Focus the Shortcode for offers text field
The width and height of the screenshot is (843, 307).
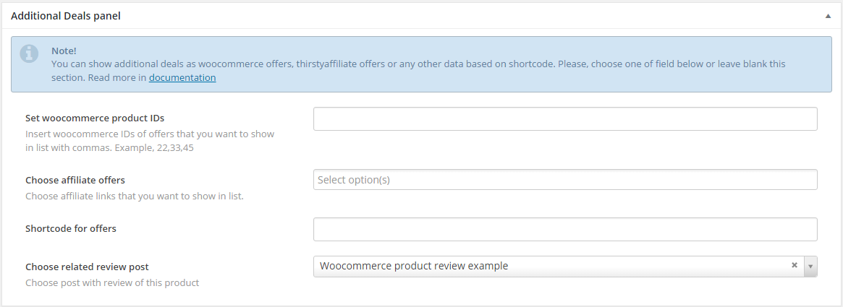tap(564, 229)
